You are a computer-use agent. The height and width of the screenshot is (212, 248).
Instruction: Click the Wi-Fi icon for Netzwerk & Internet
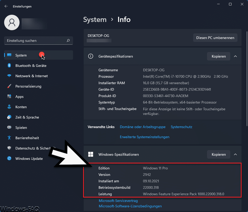[9, 76]
